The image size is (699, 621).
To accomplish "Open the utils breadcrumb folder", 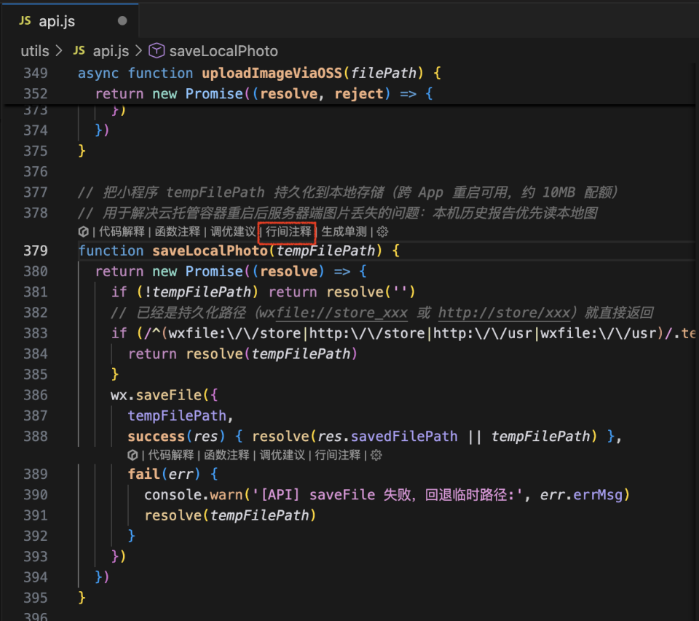I will click(x=35, y=51).
